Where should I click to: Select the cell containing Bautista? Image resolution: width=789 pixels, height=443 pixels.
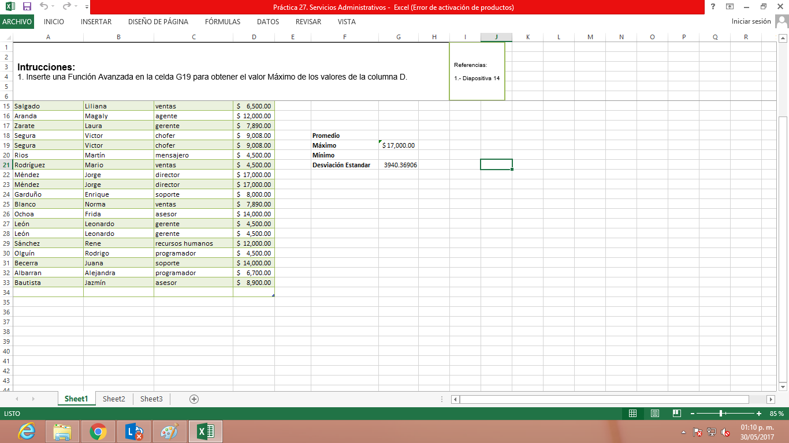pos(48,283)
